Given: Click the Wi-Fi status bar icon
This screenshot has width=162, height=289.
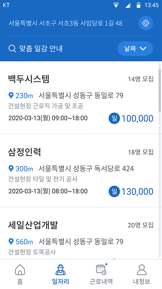Looking at the screenshot, I should click(116, 5).
